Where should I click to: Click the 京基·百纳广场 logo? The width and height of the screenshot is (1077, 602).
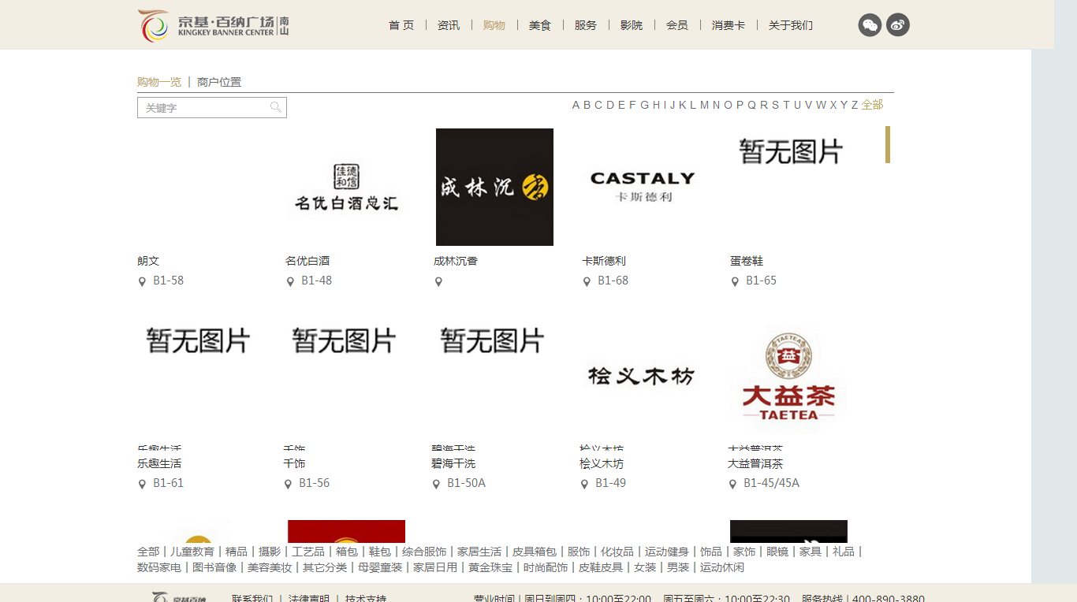(211, 24)
